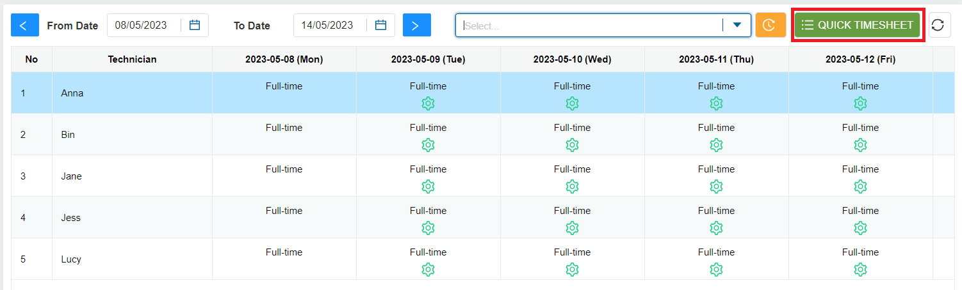Open Jane's settings gear for Thursday 2023-05-11
This screenshot has height=290, width=962.
[717, 187]
